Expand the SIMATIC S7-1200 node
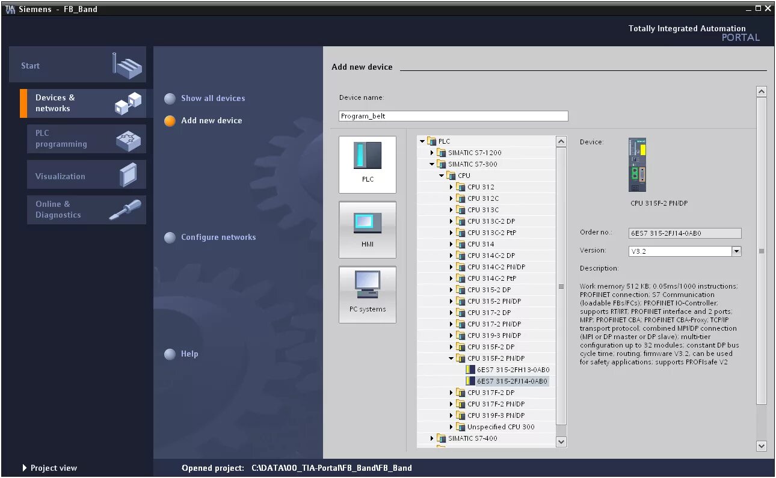 pos(432,153)
